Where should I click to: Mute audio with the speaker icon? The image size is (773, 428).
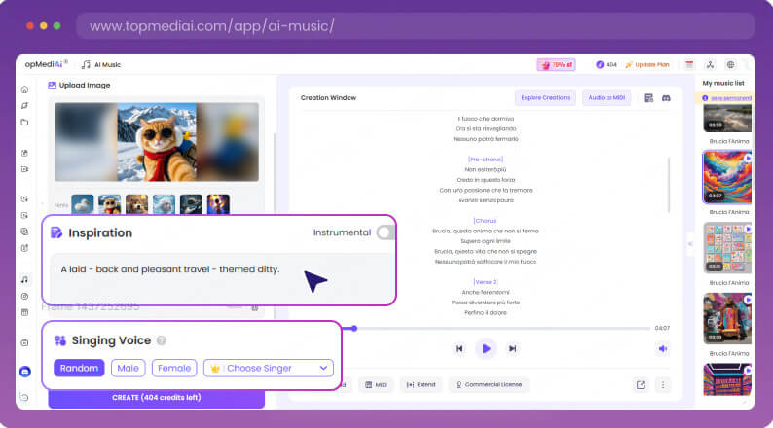tap(663, 348)
